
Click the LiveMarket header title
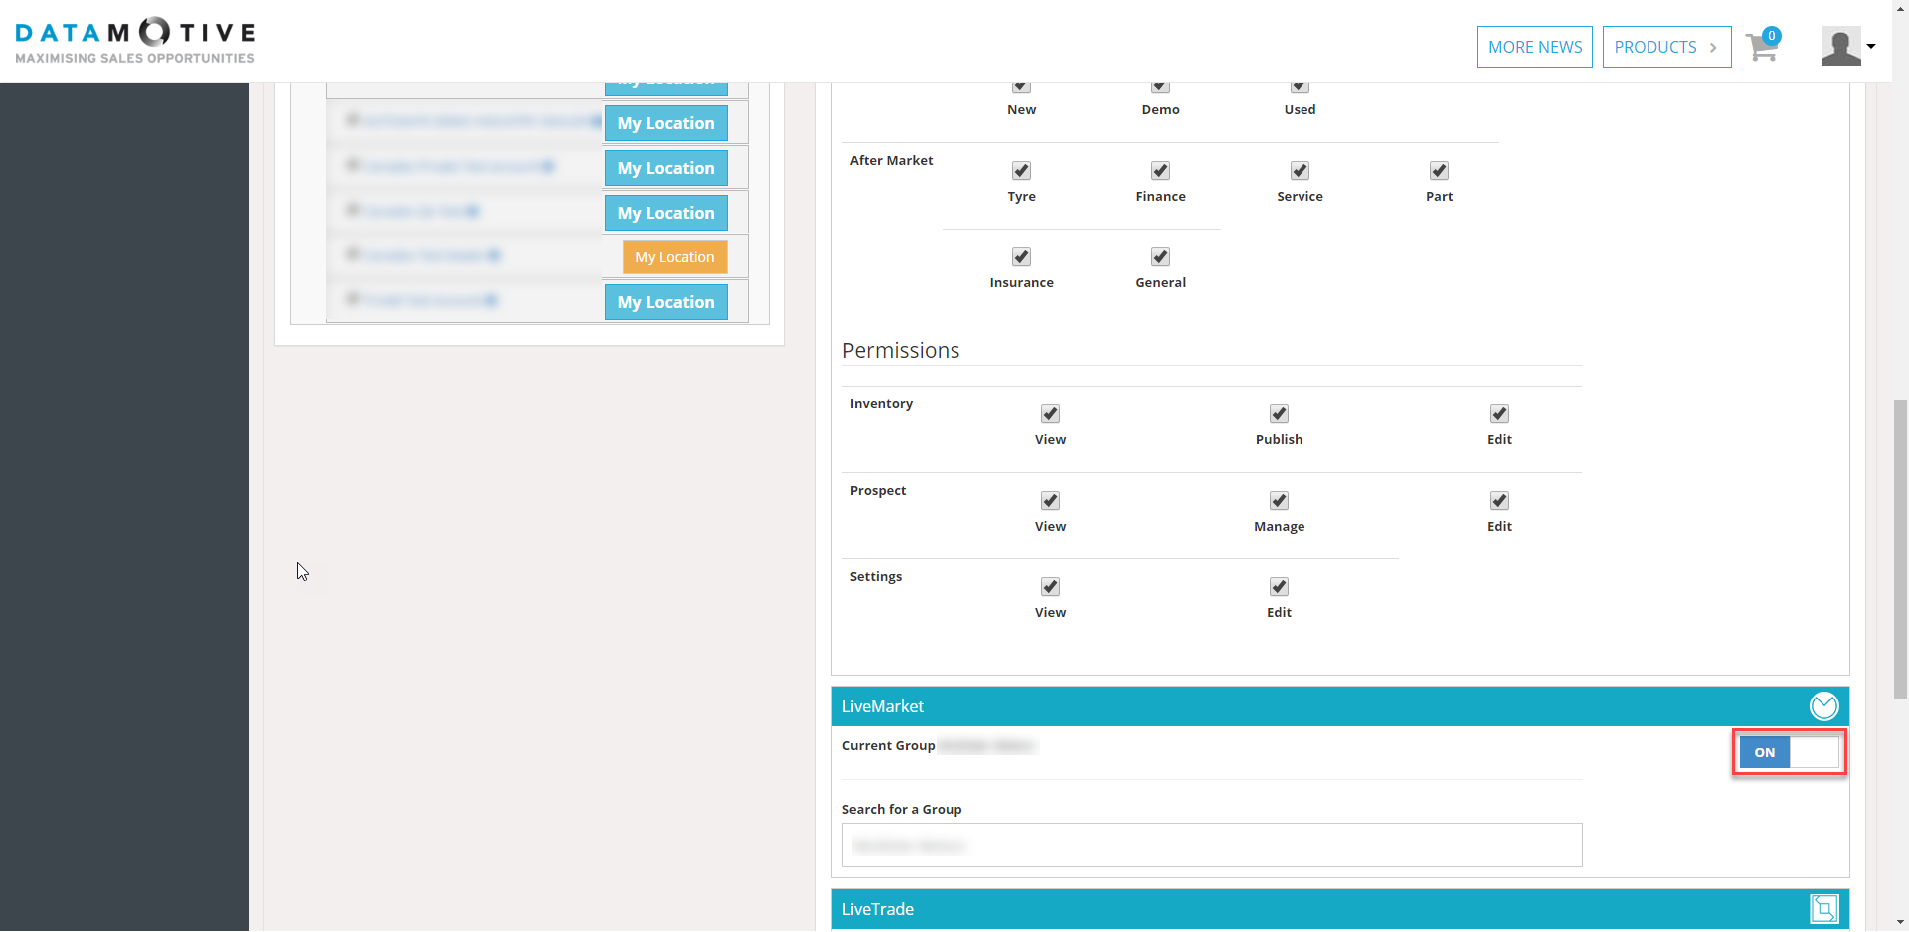click(883, 706)
